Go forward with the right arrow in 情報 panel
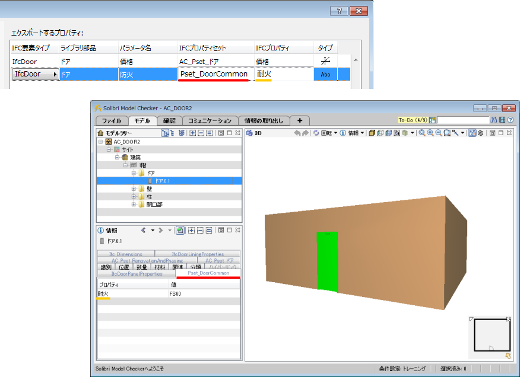Image resolution: width=520 pixels, height=377 pixels. (160, 230)
